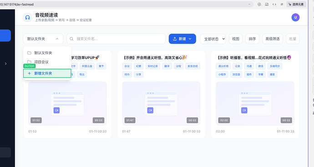This screenshot has height=167, width=314.
Task: Click the headphones app logo icon
Action: click(x=27, y=17)
